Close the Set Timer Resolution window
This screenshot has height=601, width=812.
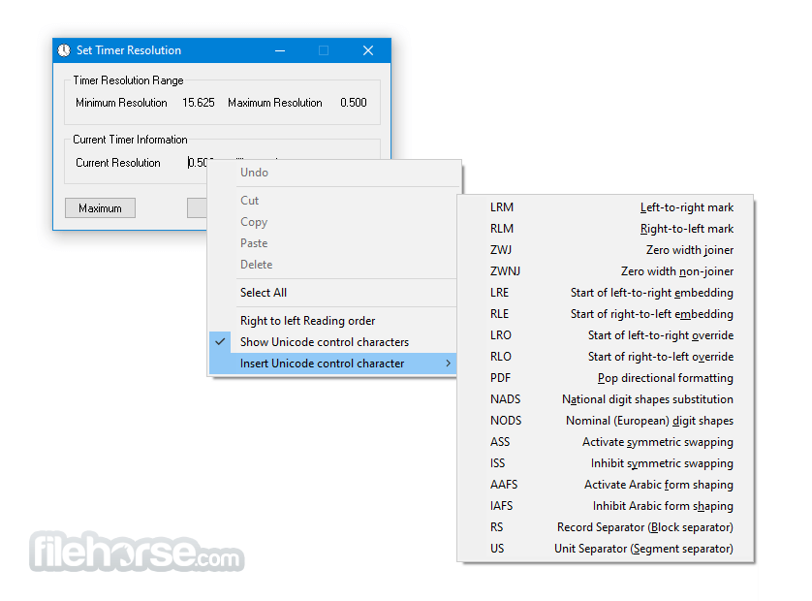point(368,50)
